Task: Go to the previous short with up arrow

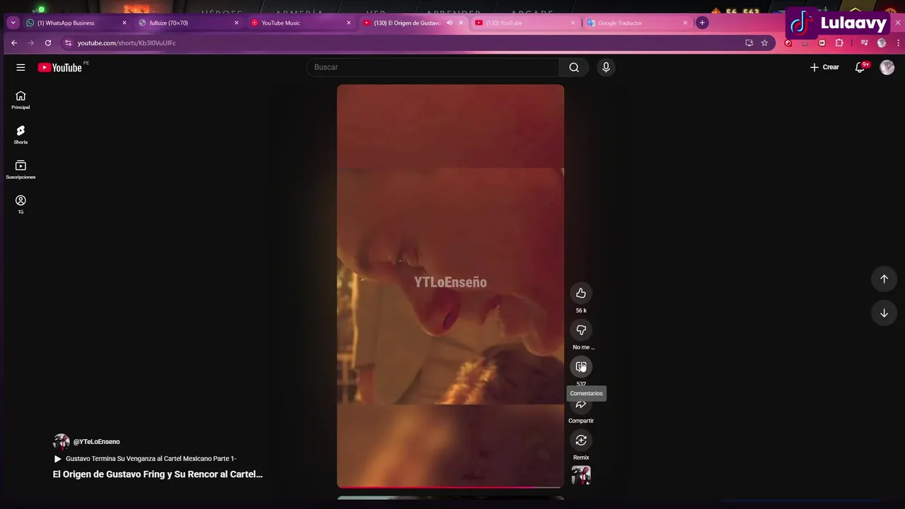Action: tap(884, 279)
